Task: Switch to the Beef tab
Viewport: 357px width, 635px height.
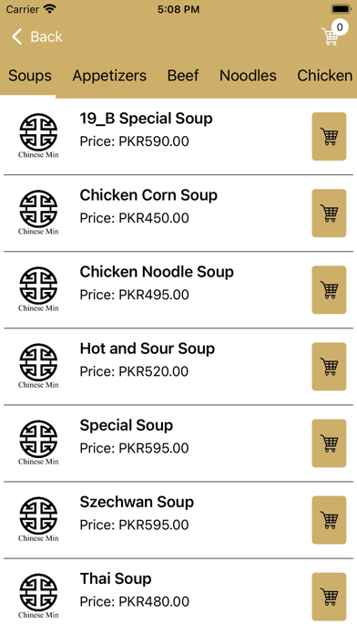Action: (183, 76)
